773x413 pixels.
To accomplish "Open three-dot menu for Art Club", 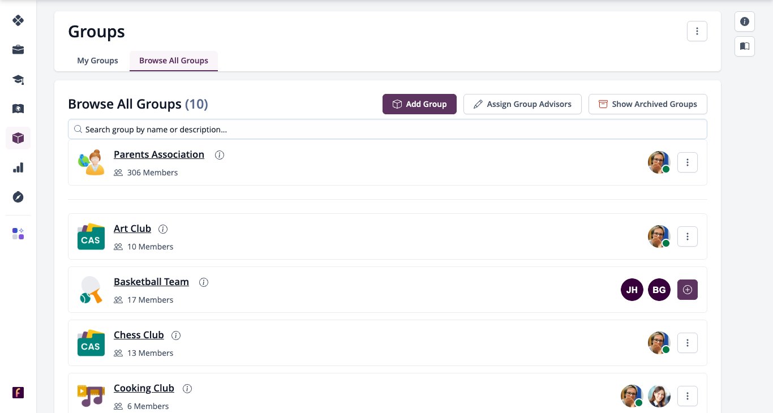I will [x=688, y=236].
